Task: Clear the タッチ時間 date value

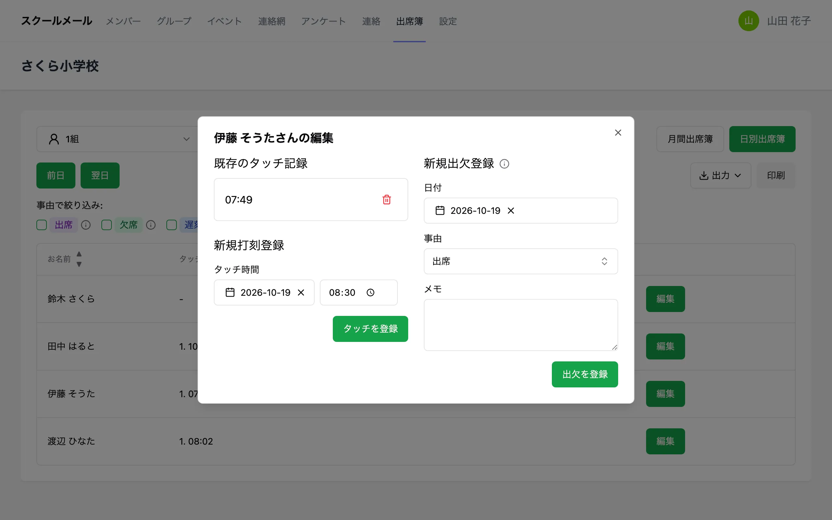Action: pos(301,292)
